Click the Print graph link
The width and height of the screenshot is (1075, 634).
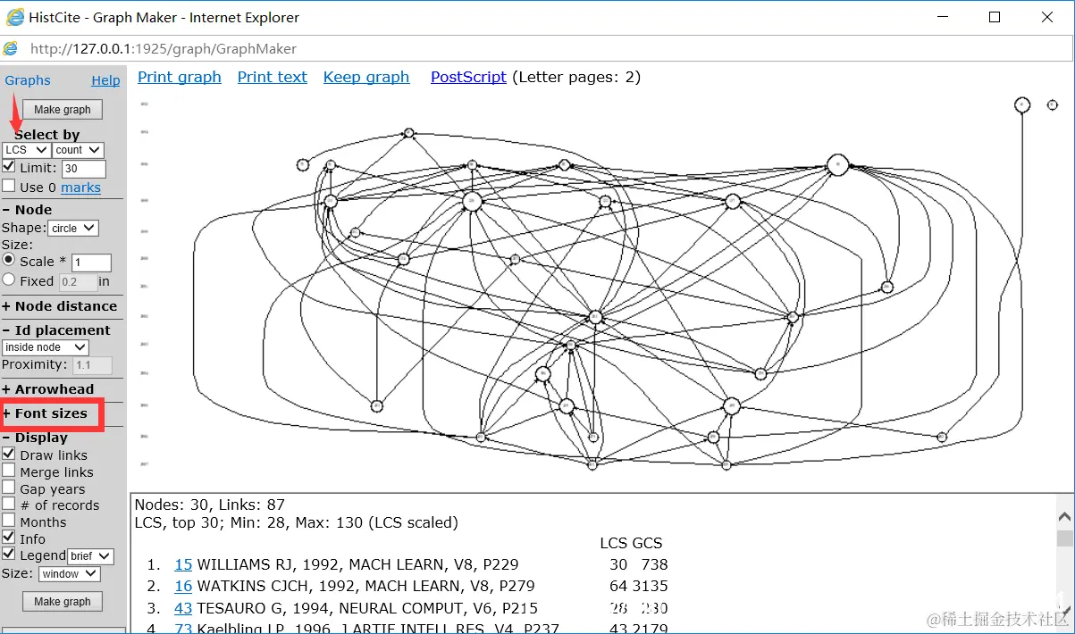click(180, 77)
